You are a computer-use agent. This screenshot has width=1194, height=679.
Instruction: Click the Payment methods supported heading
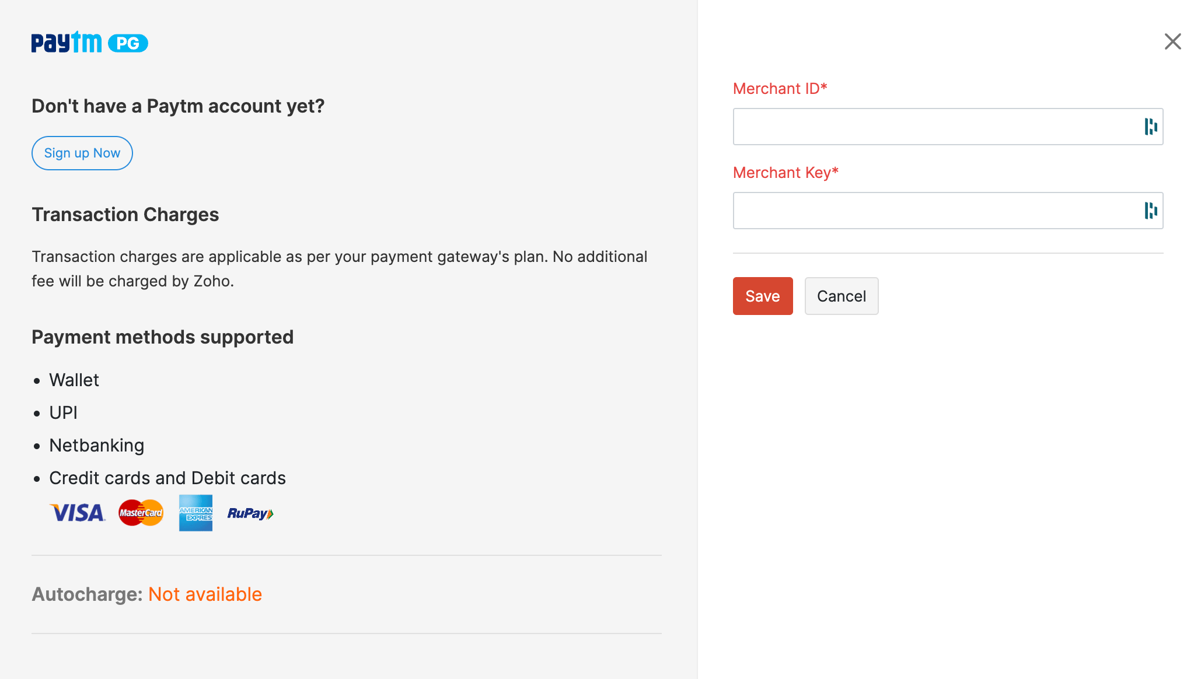[x=163, y=337]
